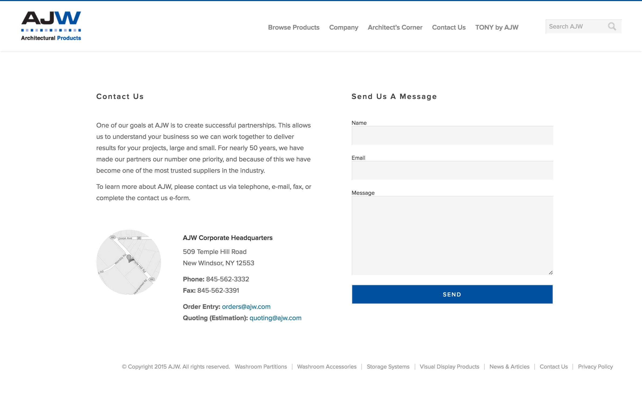This screenshot has width=642, height=417.
Task: Submit the form with SEND button
Action: click(452, 294)
